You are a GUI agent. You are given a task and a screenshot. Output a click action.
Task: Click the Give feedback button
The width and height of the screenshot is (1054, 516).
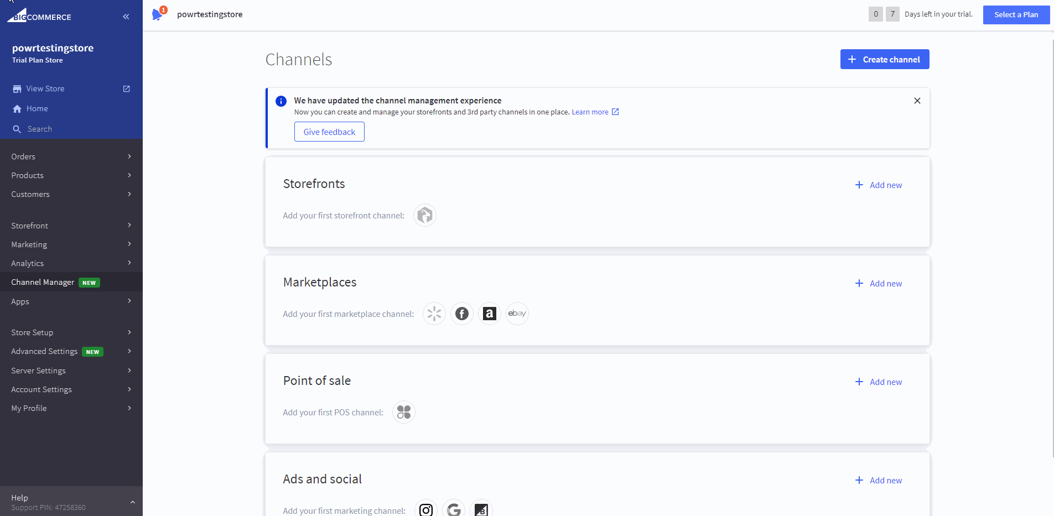pos(329,132)
